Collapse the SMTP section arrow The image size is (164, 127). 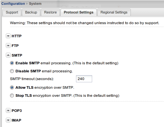(8, 55)
